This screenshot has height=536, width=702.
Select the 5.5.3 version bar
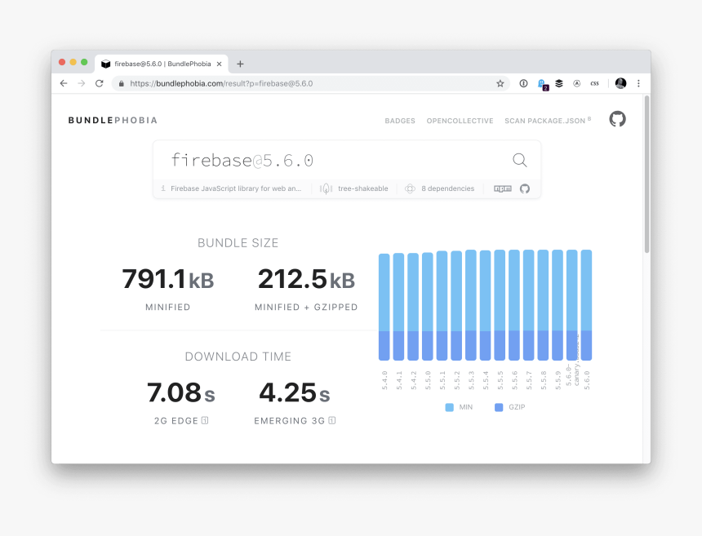[470, 305]
